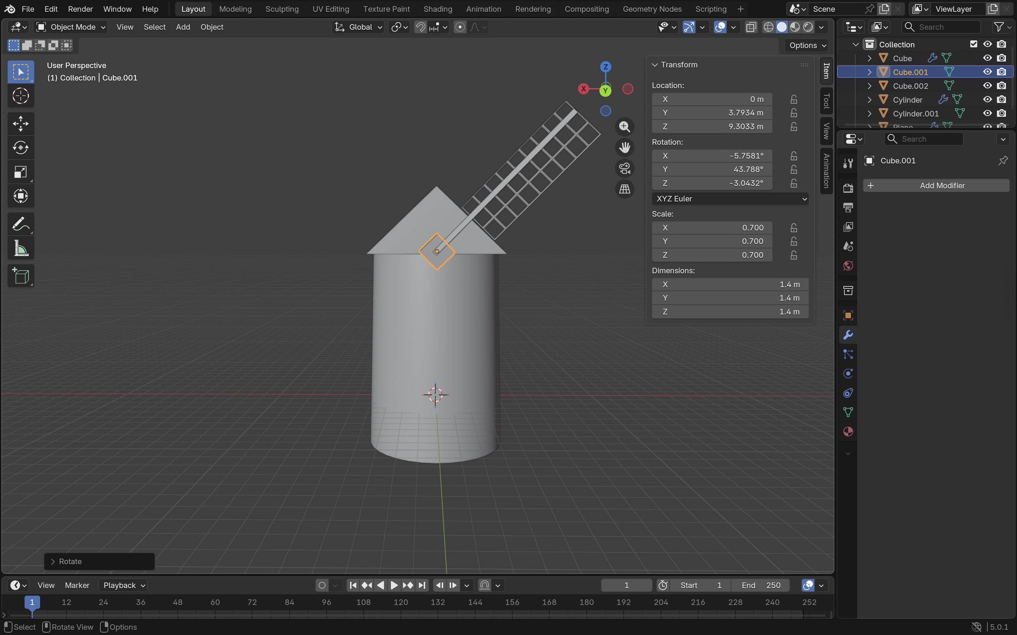Open Global transform orientation dropdown
The image size is (1017, 635).
(x=358, y=27)
